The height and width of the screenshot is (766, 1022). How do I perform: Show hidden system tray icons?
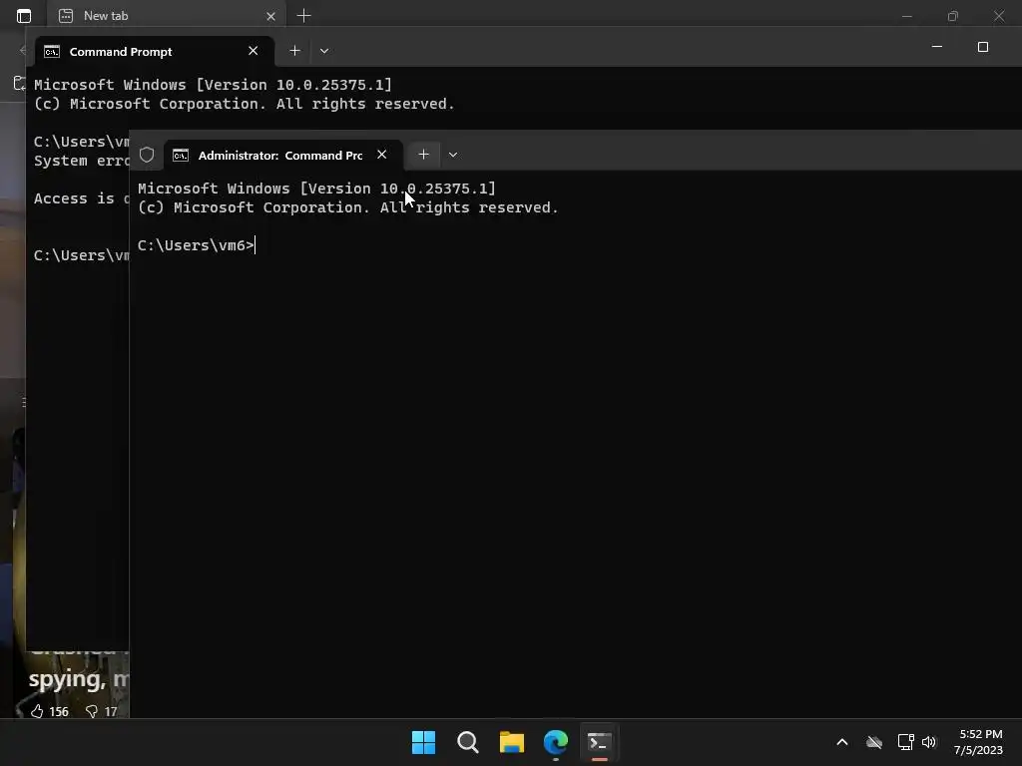tap(842, 742)
